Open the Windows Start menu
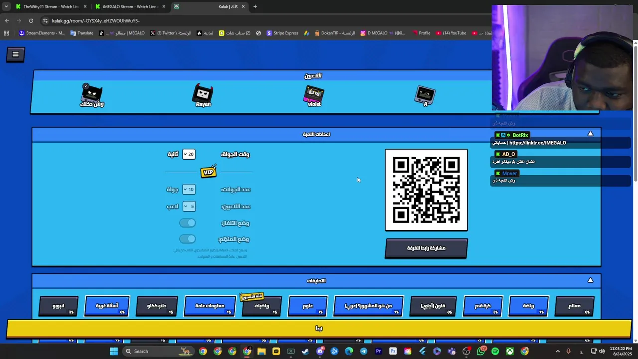 click(x=114, y=351)
